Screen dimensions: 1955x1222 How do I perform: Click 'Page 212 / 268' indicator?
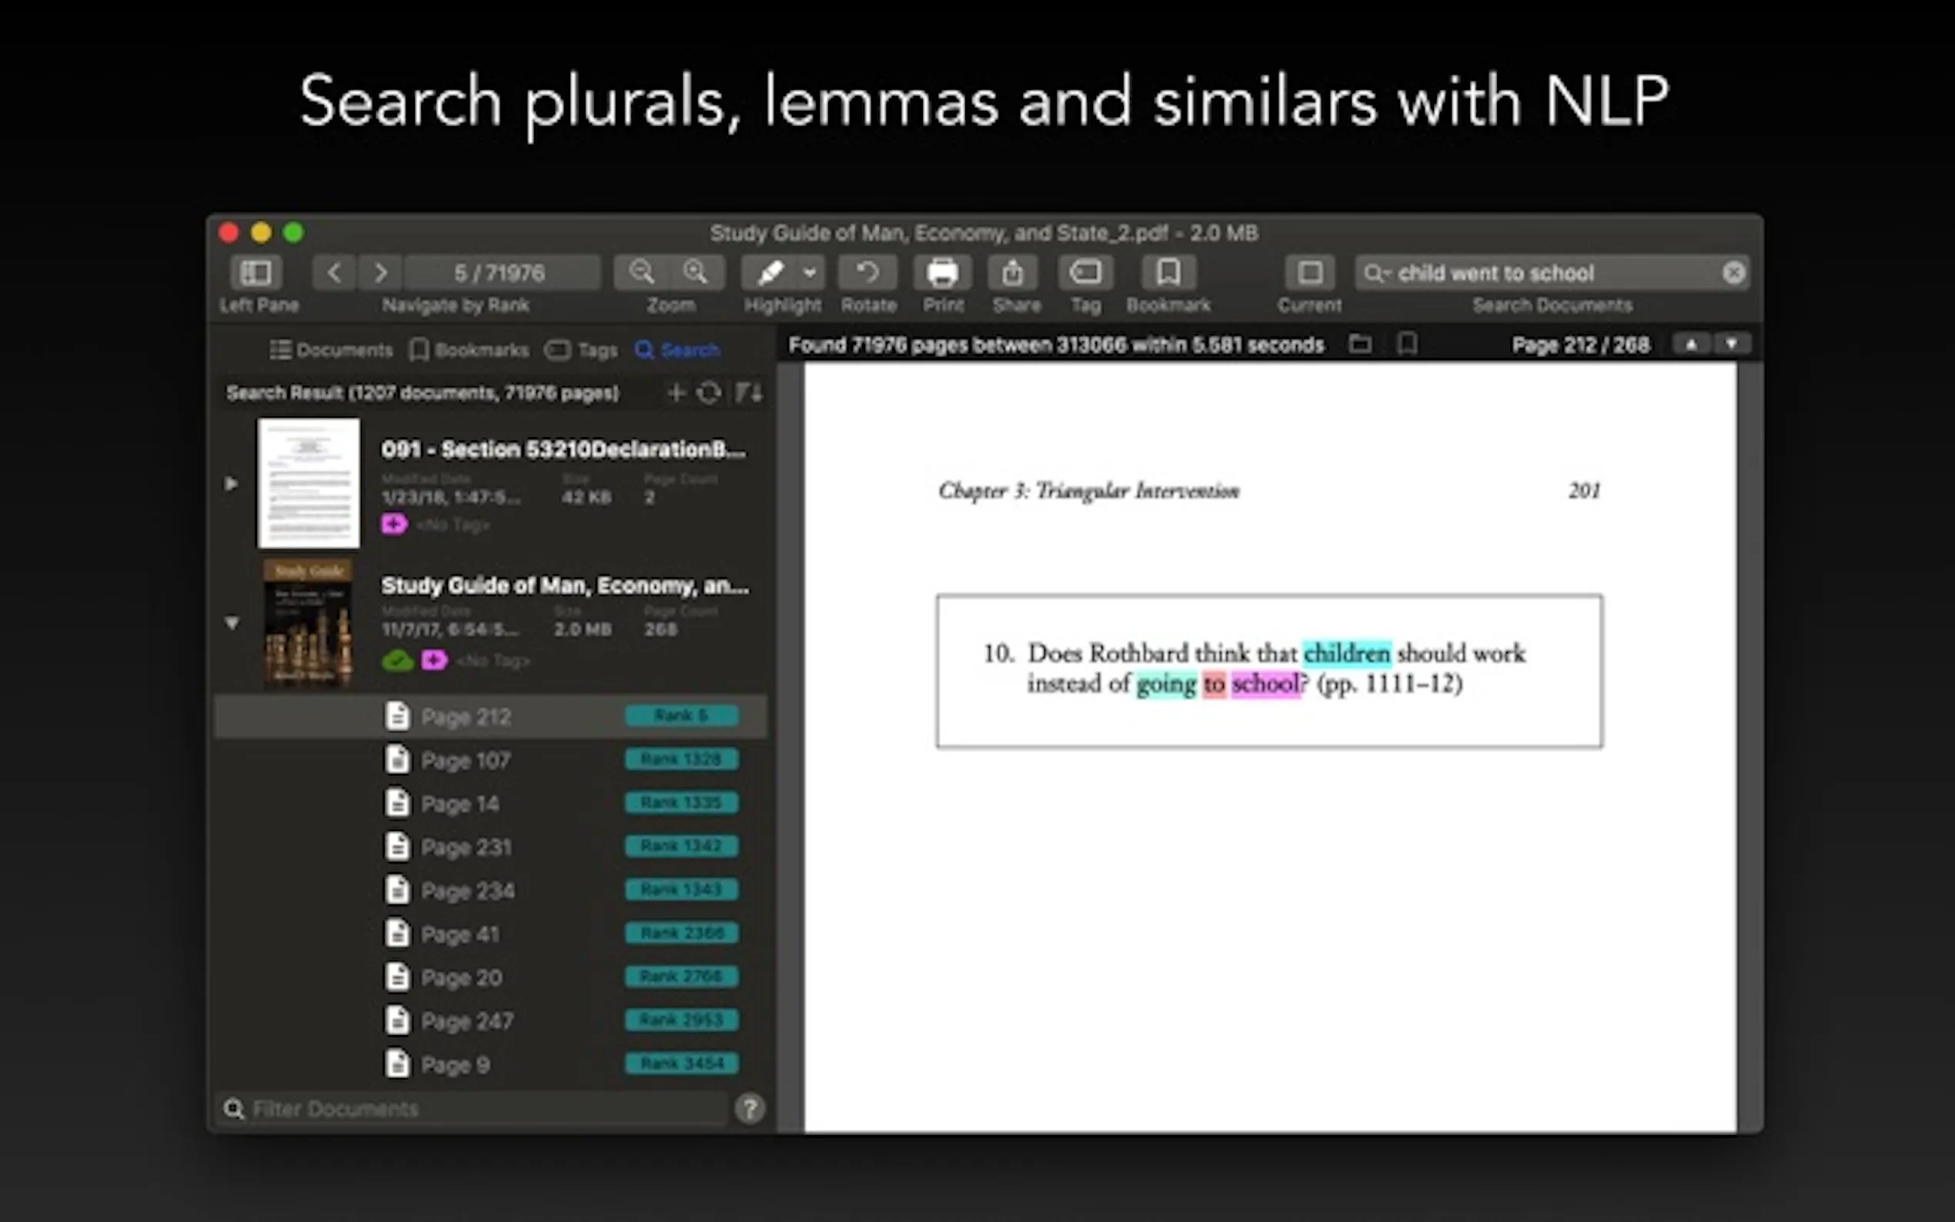(x=1581, y=345)
